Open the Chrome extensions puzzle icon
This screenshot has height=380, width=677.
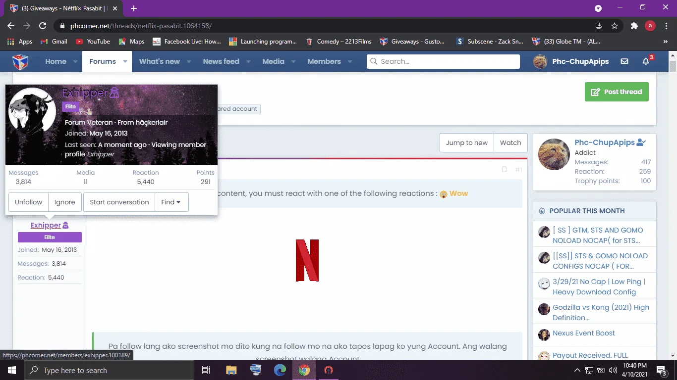pos(634,26)
